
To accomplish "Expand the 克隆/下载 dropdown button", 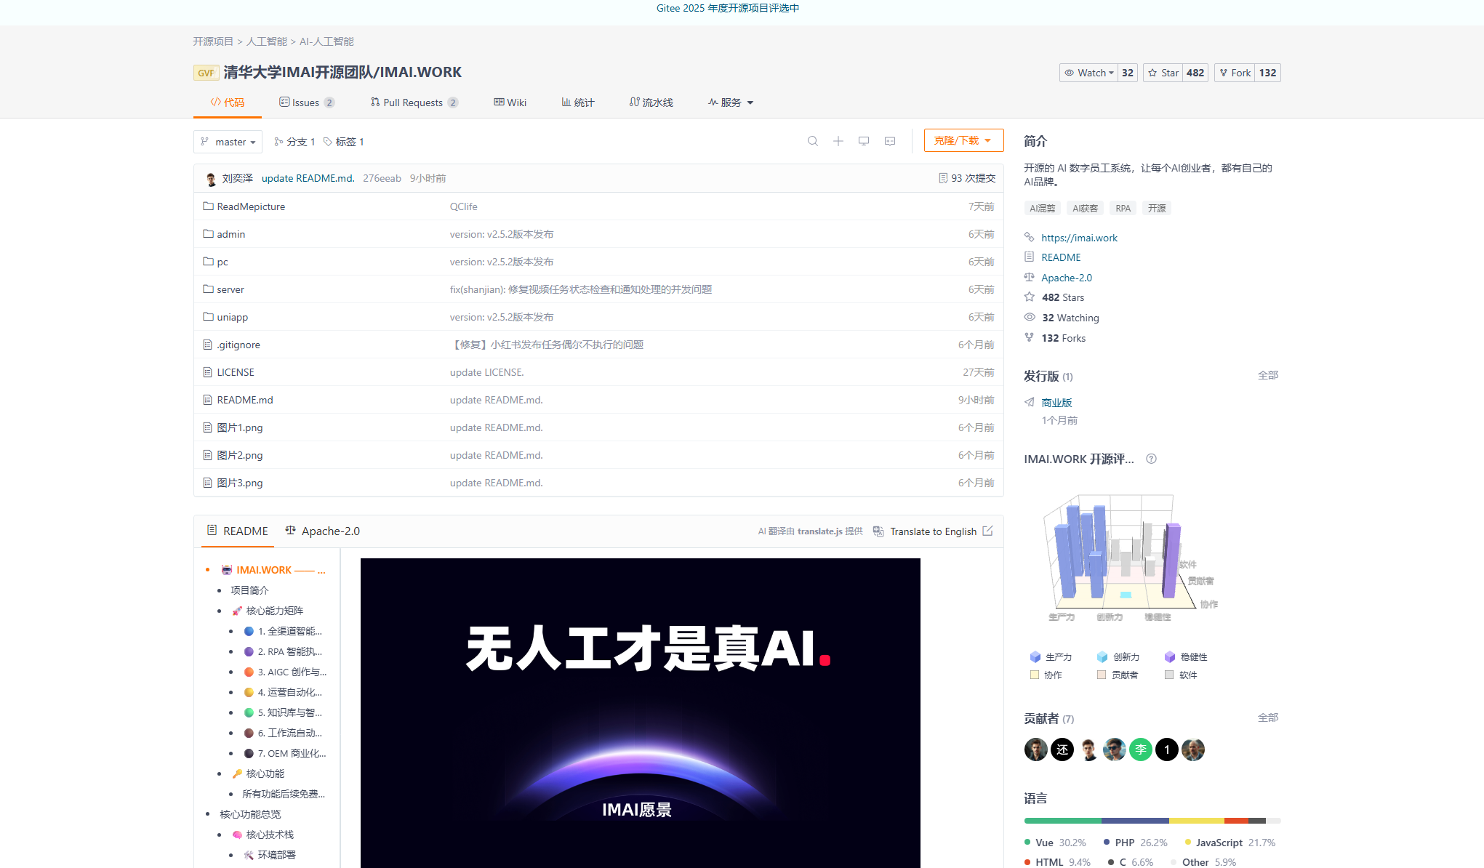I will 963,140.
